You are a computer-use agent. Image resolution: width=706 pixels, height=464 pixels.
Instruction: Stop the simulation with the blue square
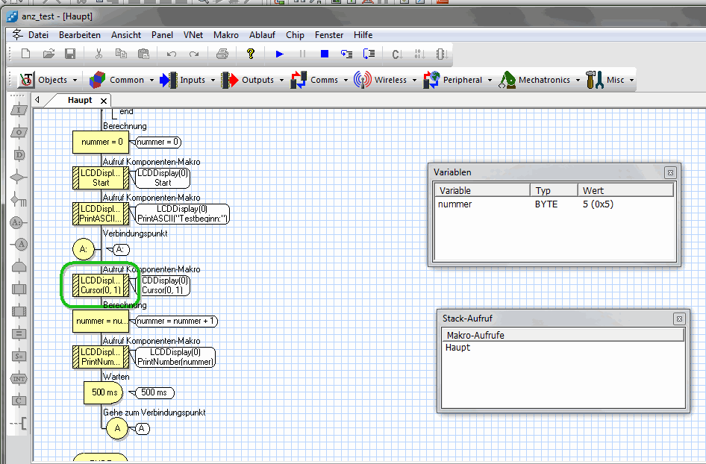point(324,54)
